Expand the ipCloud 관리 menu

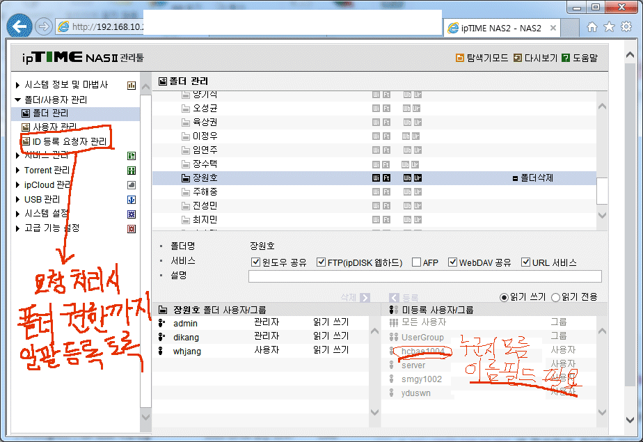click(17, 185)
